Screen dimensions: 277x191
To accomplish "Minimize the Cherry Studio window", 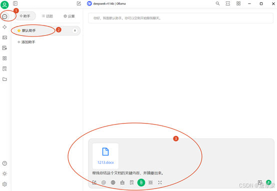I will [x=249, y=3].
